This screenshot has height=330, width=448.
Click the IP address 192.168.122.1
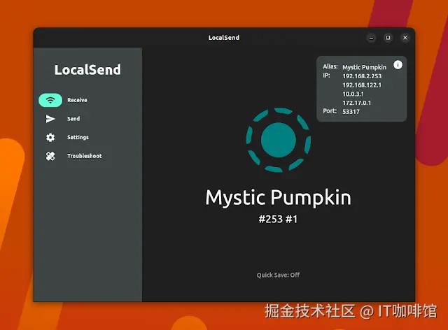click(x=362, y=85)
